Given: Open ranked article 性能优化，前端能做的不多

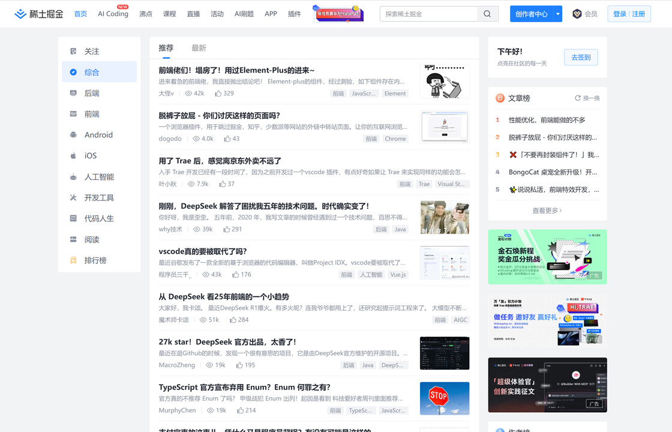Looking at the screenshot, I should [547, 120].
